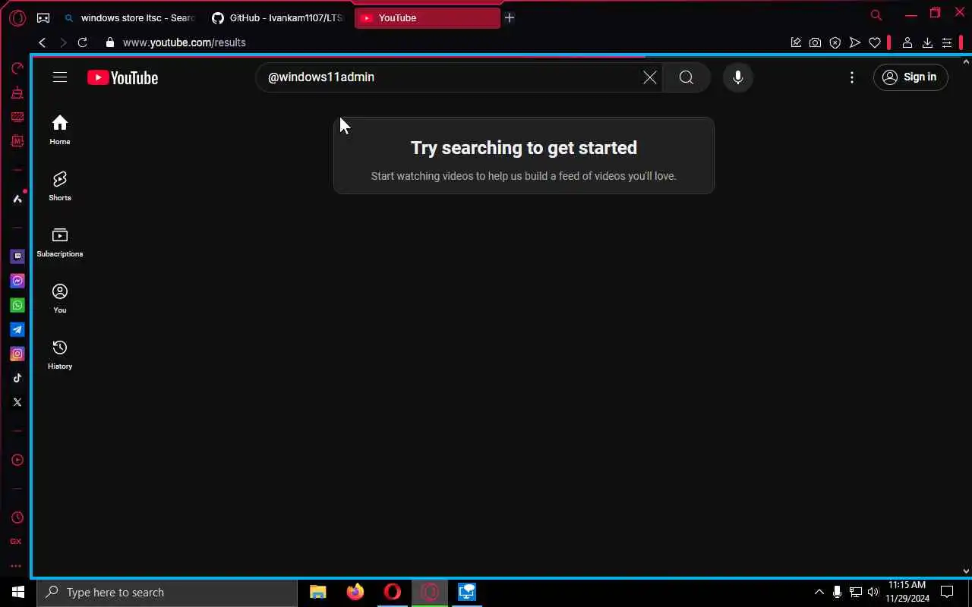
Task: Open Easy Setup sliders icon
Action: [x=947, y=43]
